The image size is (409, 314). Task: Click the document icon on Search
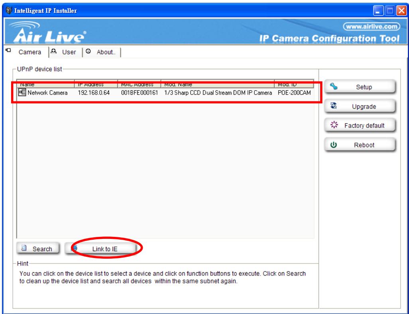tap(24, 248)
